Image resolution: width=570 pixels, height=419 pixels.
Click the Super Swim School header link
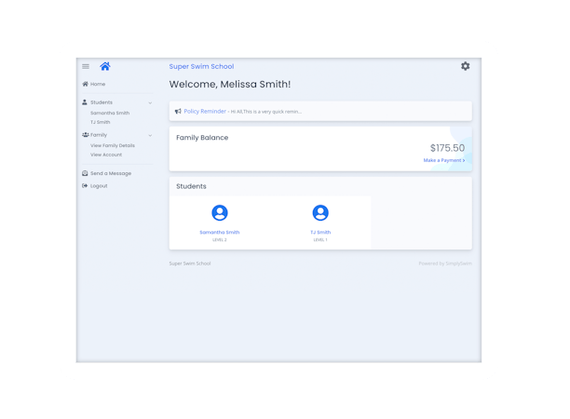tap(201, 66)
